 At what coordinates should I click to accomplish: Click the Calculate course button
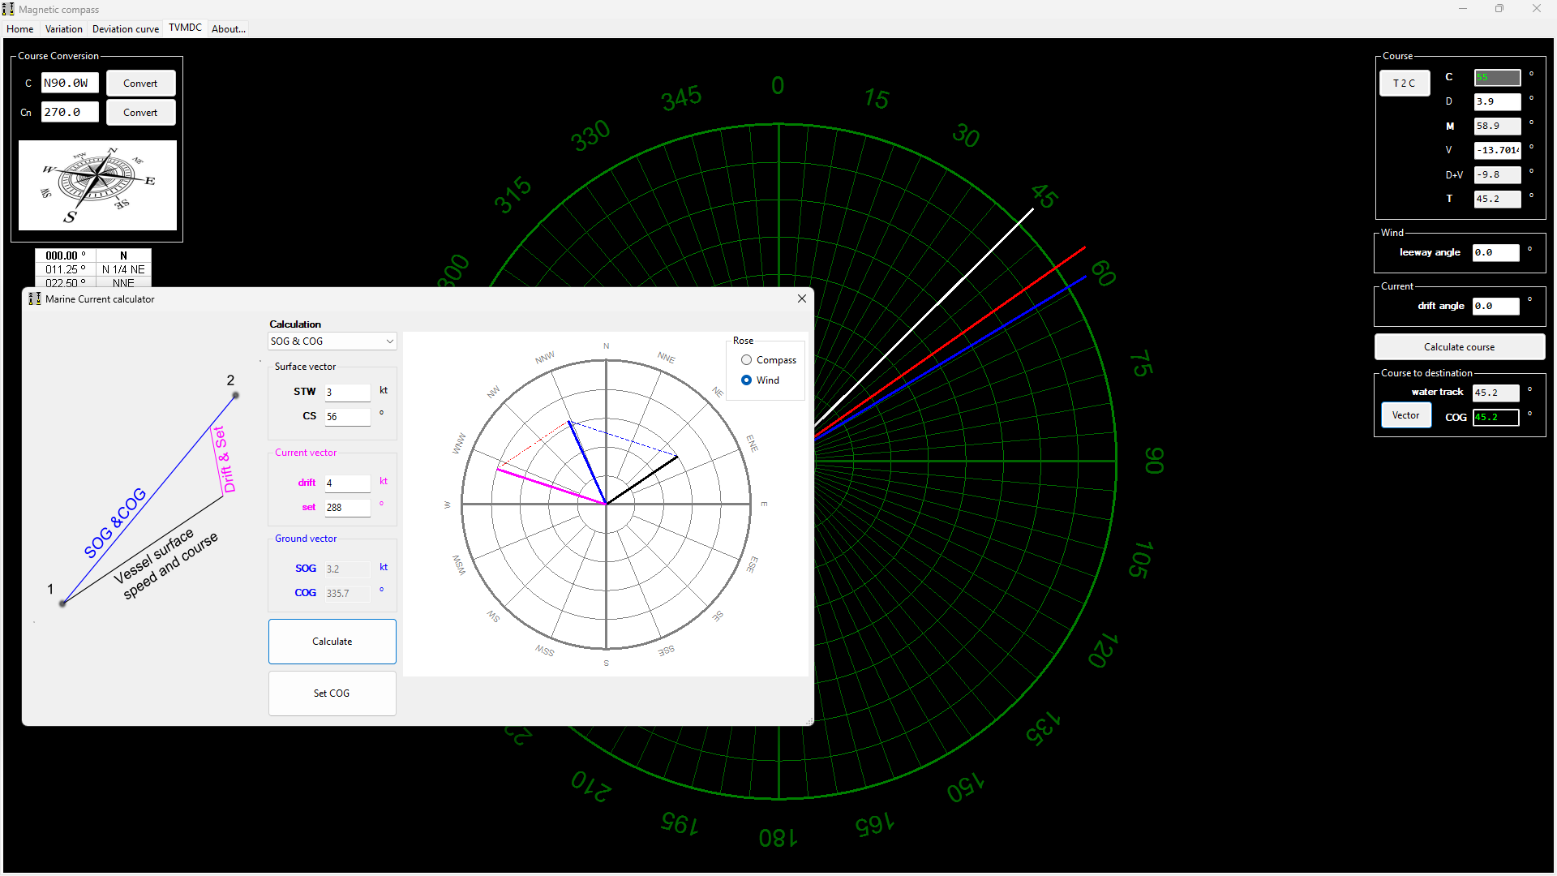pos(1458,347)
